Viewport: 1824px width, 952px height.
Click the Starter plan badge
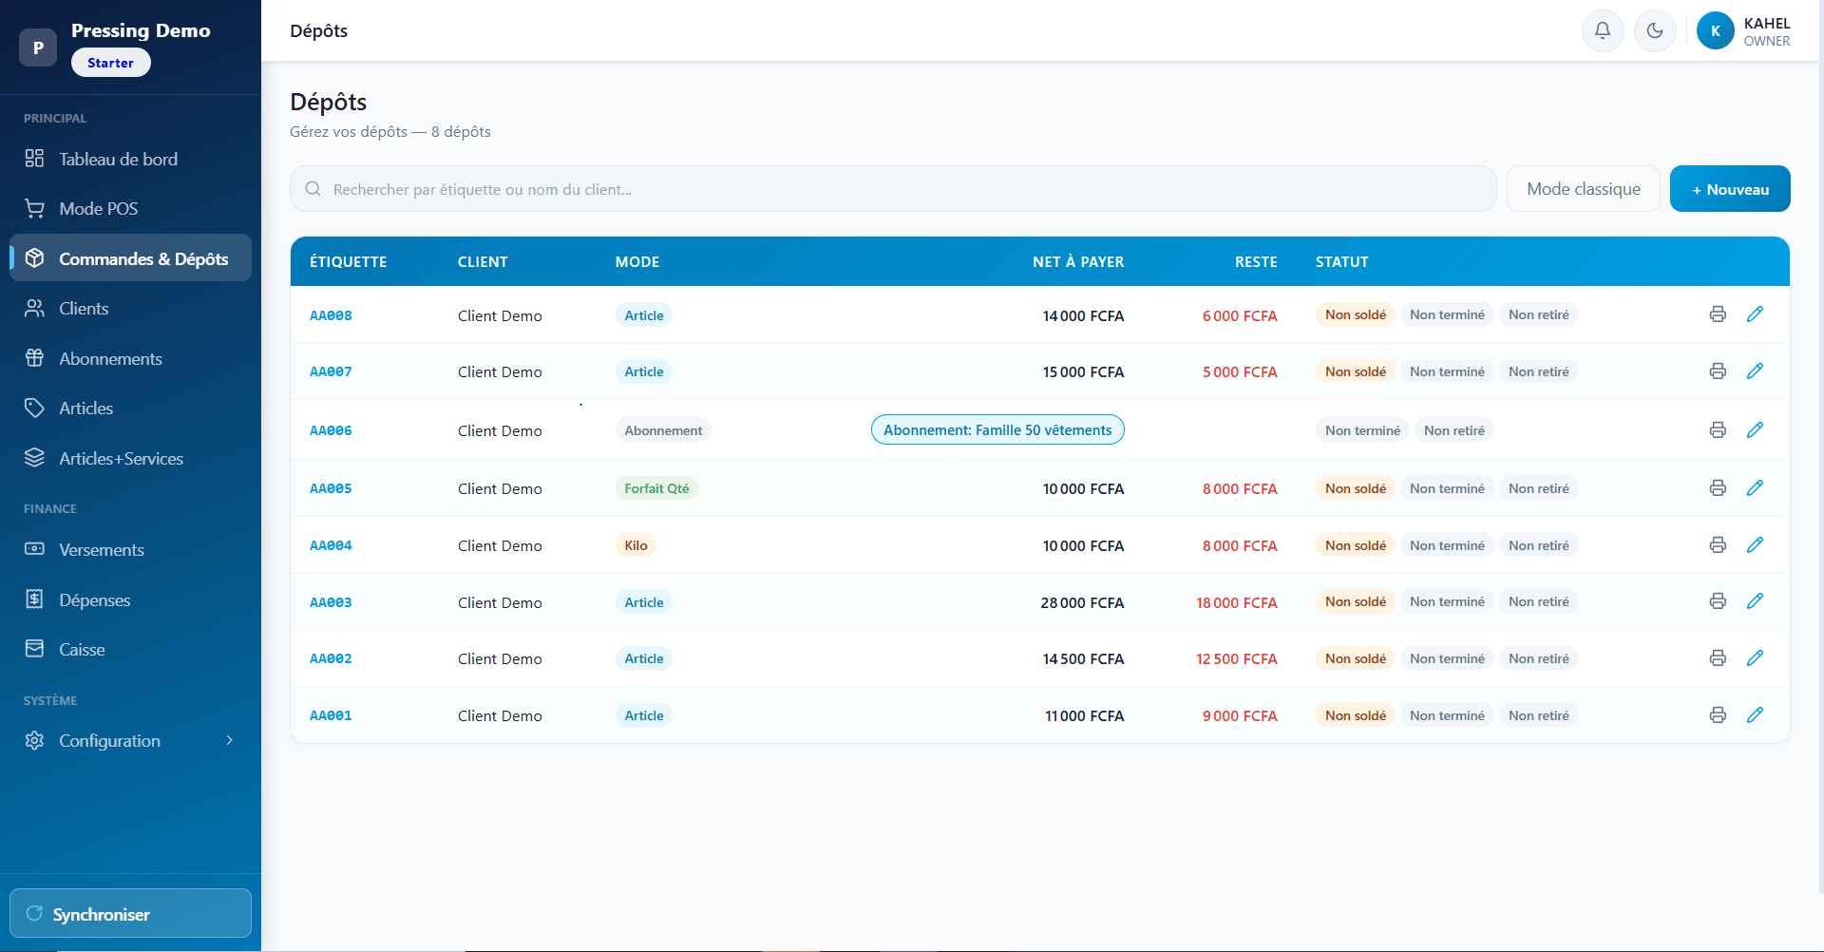point(110,63)
